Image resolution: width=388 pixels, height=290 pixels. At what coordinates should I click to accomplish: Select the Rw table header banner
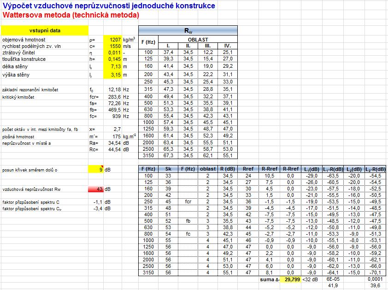point(188,30)
